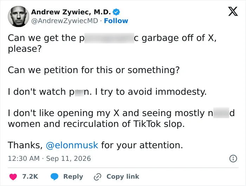246x186 pixels.
Task: Click the blue verified badge
Action: pyautogui.click(x=116, y=12)
